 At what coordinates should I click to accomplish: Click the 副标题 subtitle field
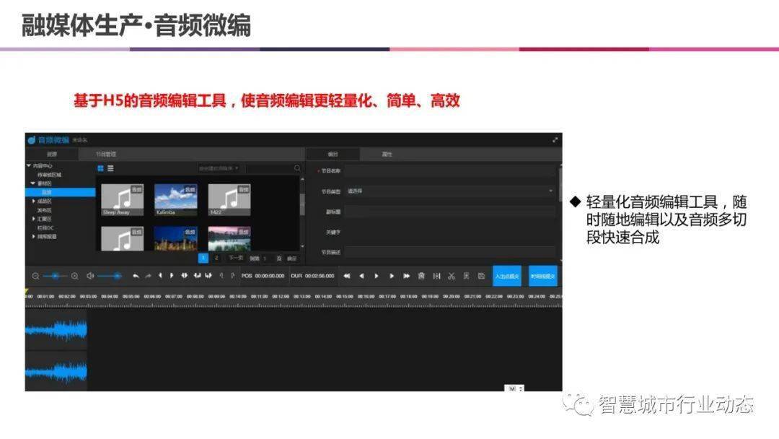pyautogui.click(x=449, y=212)
